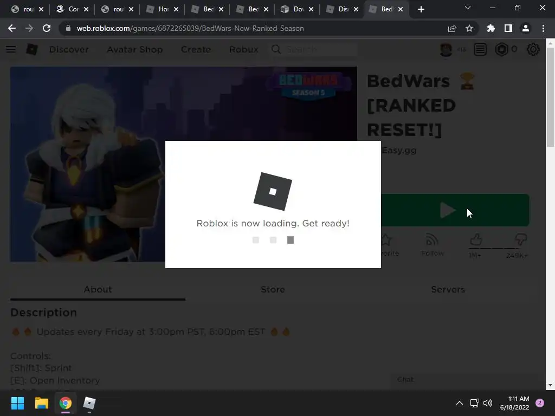Open the Easy.gg creator link

coord(399,151)
